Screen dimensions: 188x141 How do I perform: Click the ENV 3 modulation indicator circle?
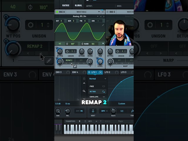(x=68, y=72)
